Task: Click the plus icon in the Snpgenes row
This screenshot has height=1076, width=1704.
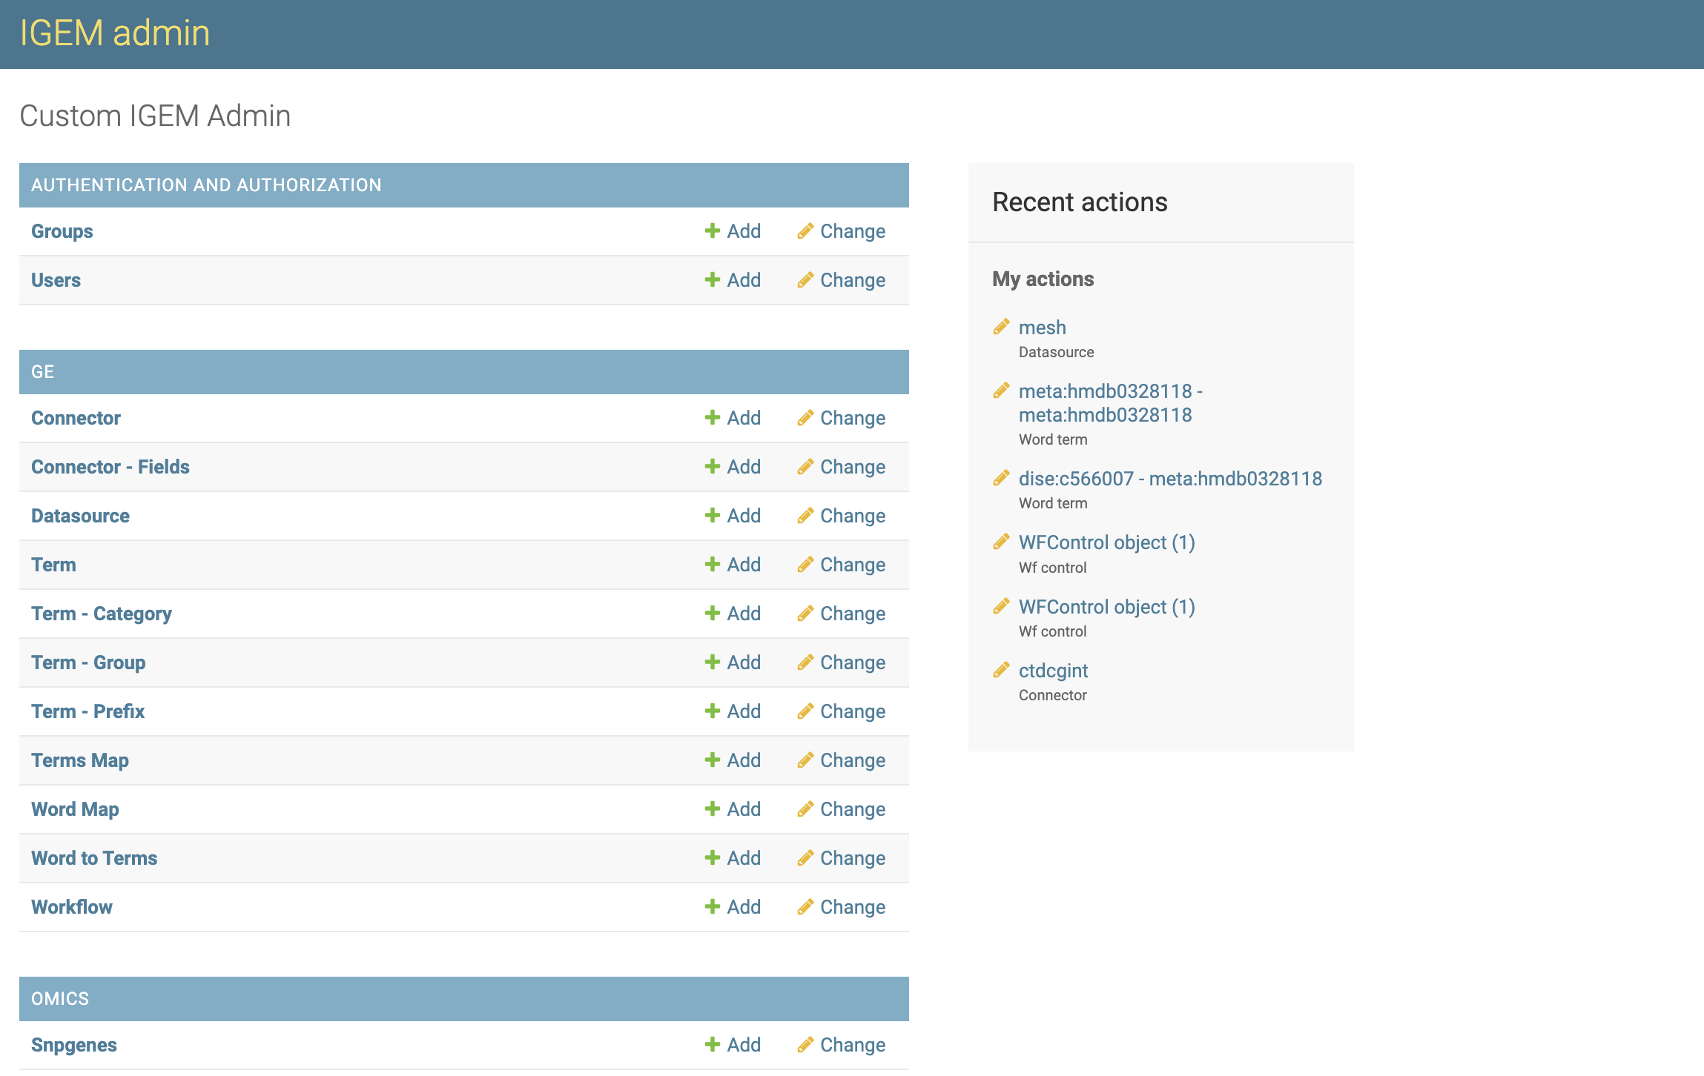Action: coord(713,1045)
